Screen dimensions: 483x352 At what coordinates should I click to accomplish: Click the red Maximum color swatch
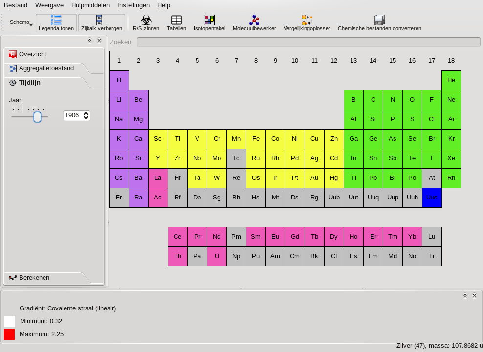(9, 334)
